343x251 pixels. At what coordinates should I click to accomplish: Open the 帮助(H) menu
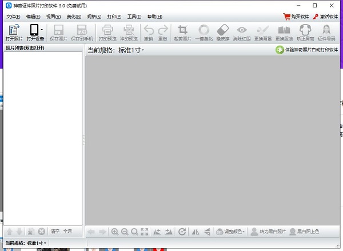(x=155, y=17)
